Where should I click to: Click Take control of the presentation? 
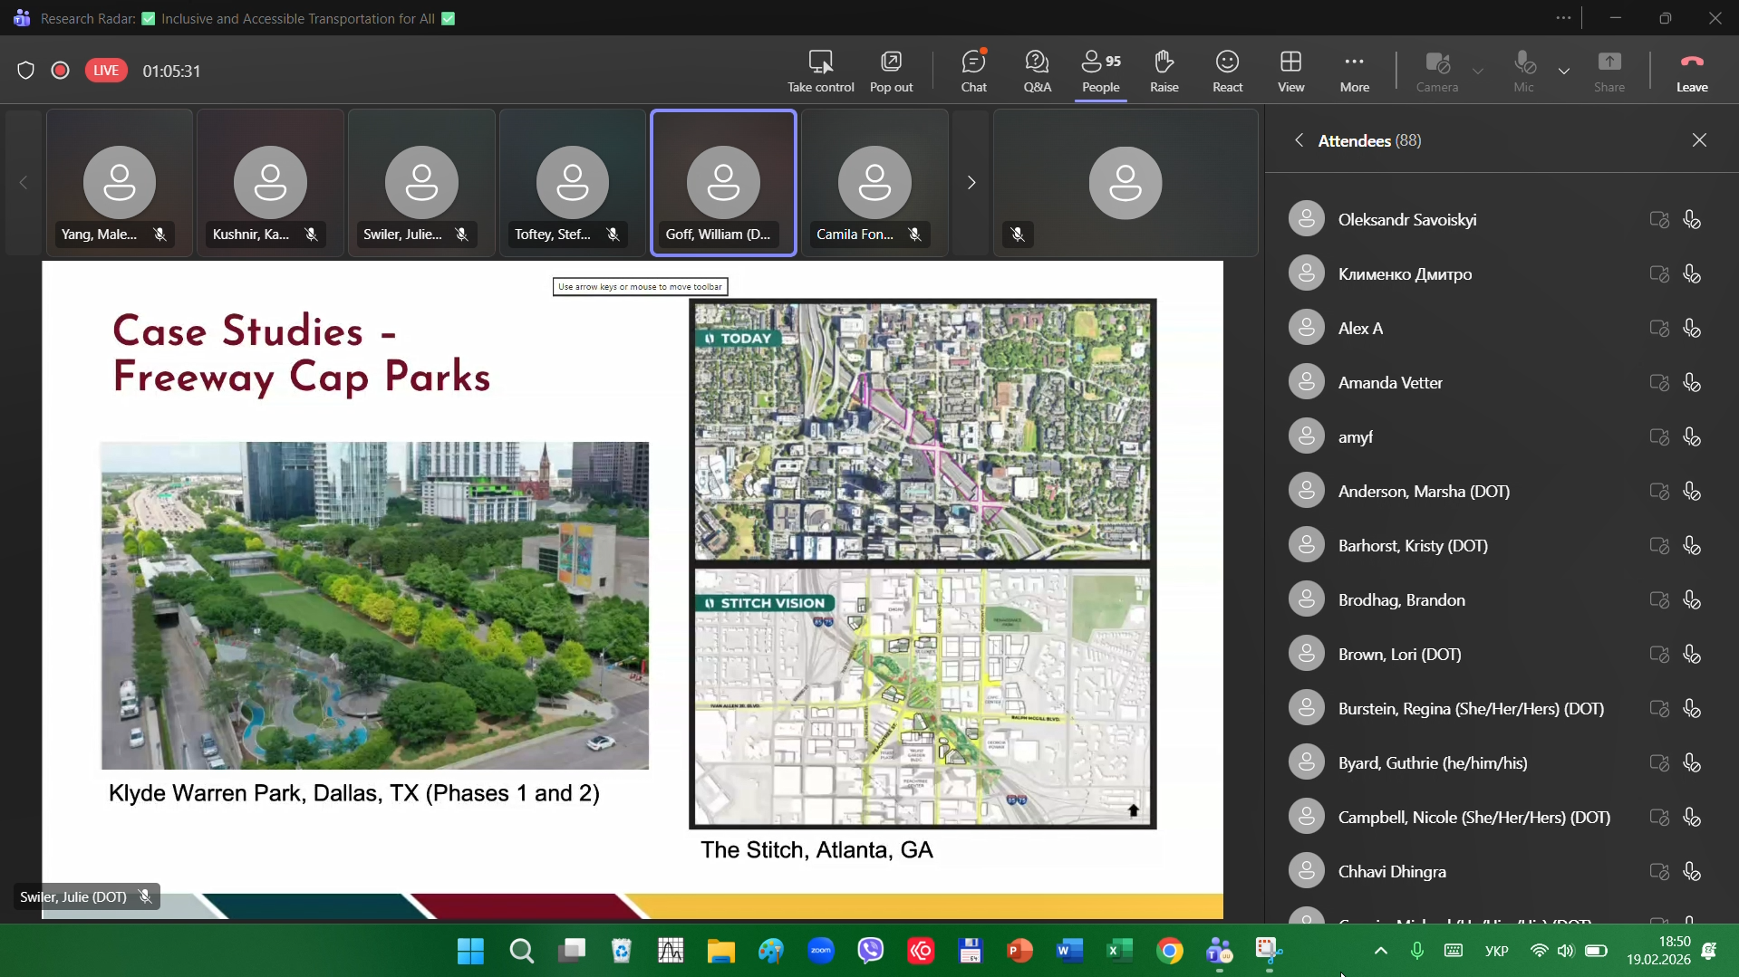pos(820,71)
